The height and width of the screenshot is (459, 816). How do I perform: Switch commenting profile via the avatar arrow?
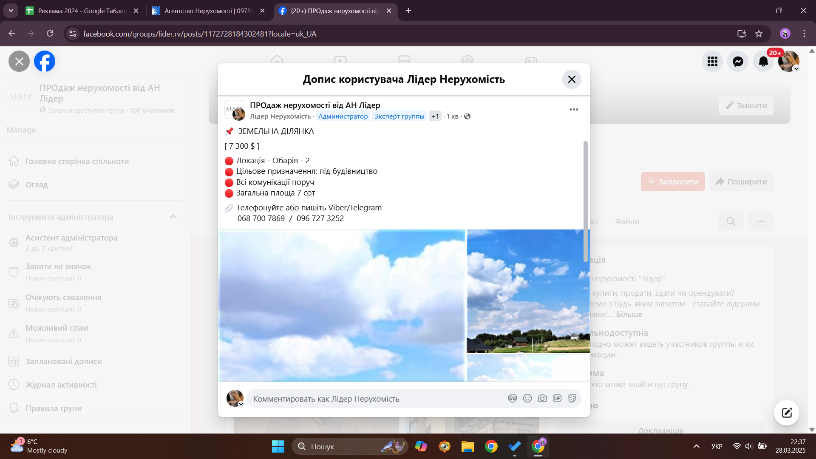coord(241,404)
